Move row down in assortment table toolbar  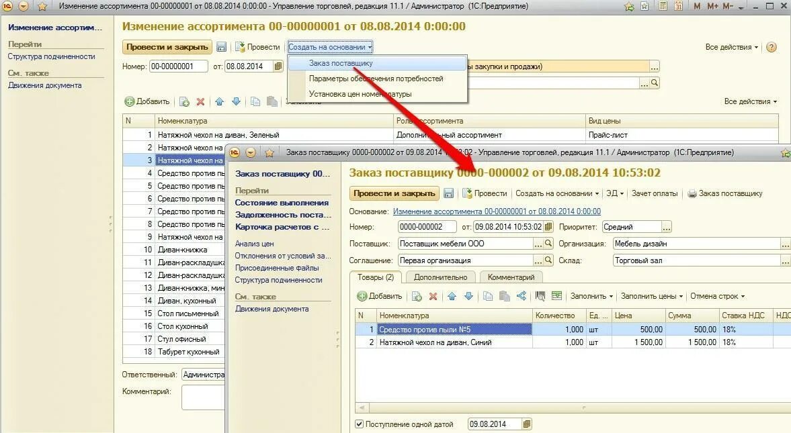click(x=236, y=101)
